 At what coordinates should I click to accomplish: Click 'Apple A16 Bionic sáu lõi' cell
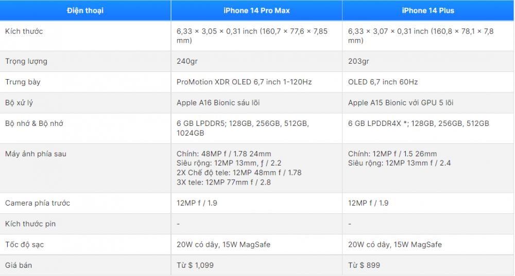pos(256,103)
